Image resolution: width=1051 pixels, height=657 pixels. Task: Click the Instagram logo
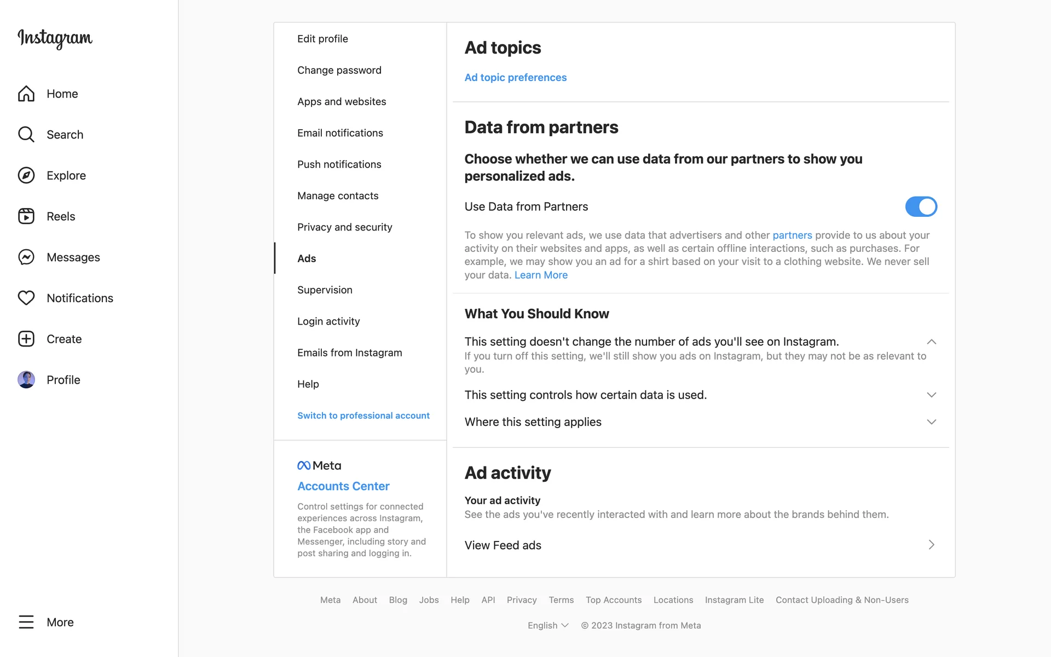click(55, 38)
